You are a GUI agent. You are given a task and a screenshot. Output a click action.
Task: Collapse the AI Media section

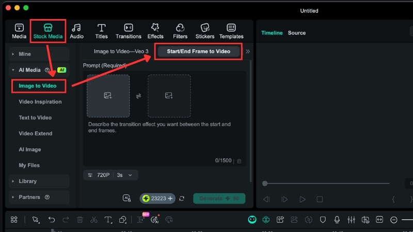point(13,70)
